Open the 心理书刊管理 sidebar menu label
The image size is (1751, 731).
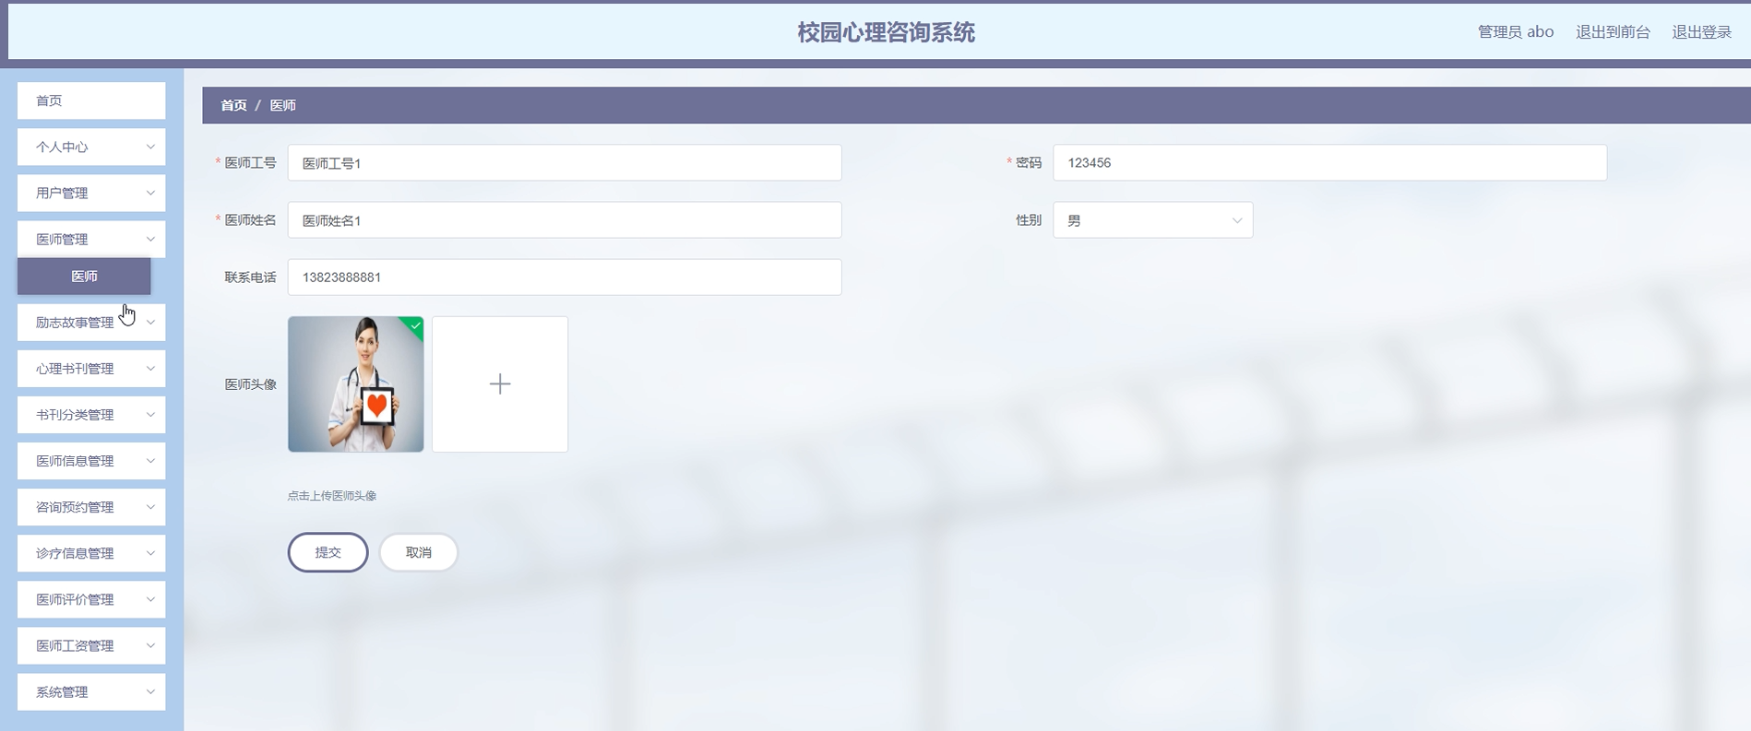[x=75, y=368]
